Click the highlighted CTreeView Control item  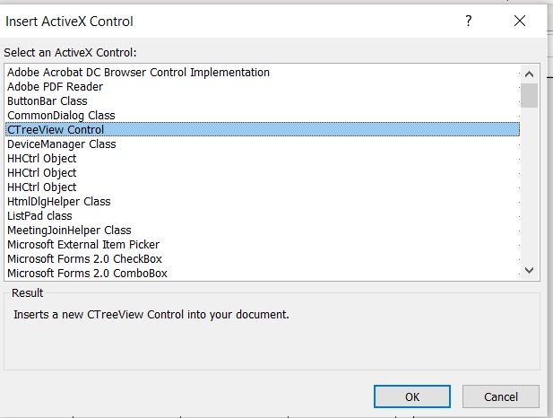click(x=56, y=130)
